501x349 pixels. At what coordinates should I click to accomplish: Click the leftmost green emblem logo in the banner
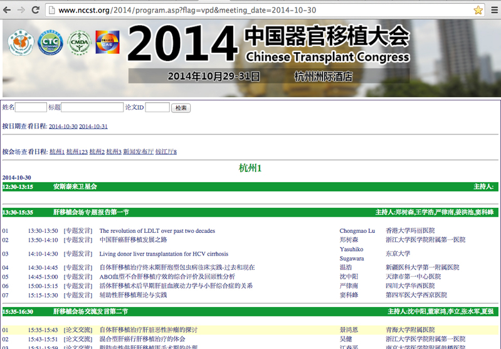tap(19, 43)
